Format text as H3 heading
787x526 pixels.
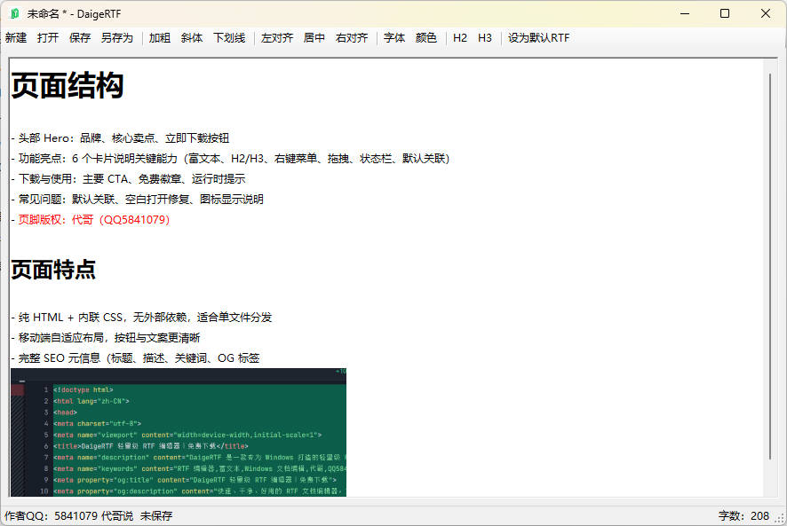[485, 37]
